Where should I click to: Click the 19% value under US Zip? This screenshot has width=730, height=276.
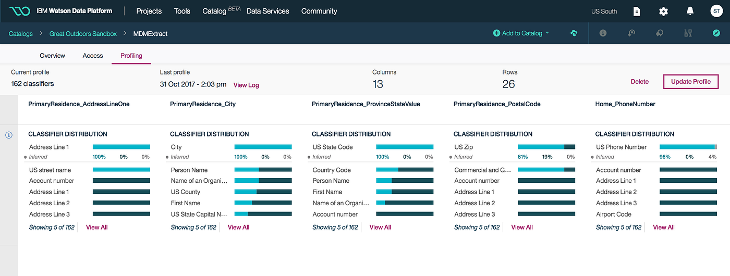547,157
